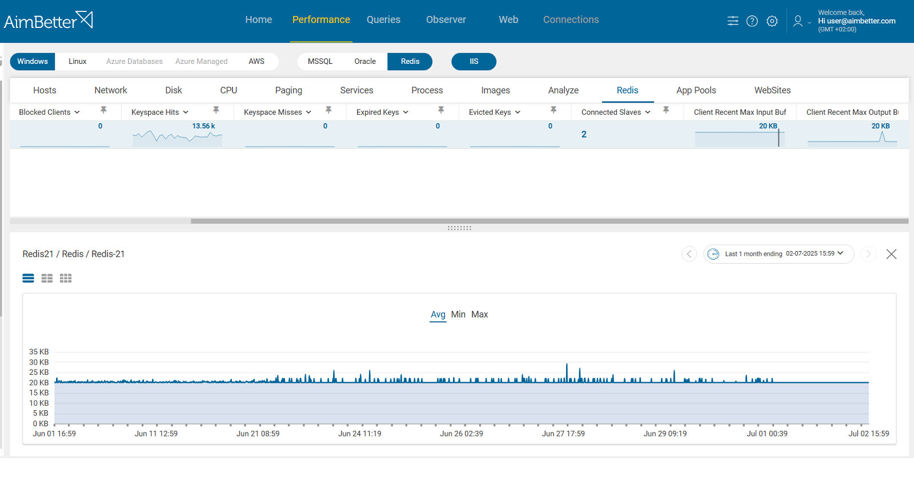Viewport: 914px width, 485px height.
Task: Open the Home menu
Action: pos(259,19)
